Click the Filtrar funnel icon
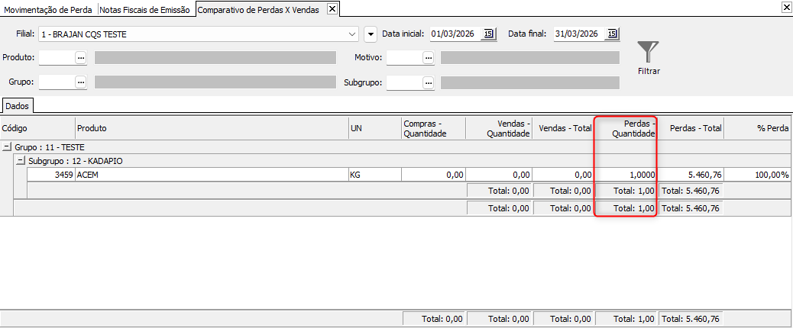The height and width of the screenshot is (328, 793). click(648, 52)
